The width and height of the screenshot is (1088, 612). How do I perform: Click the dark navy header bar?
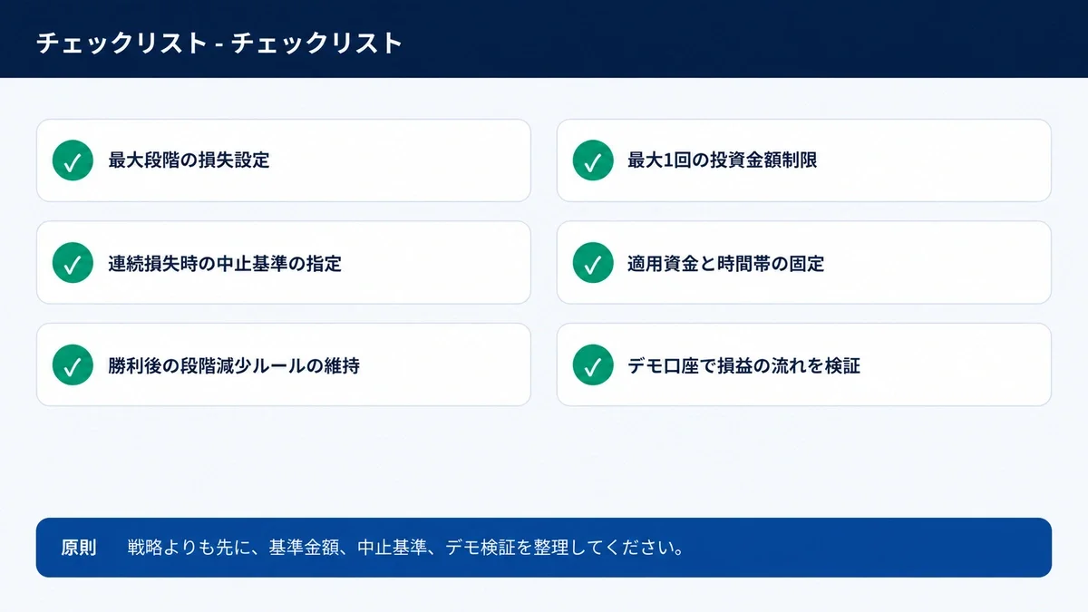point(725,39)
